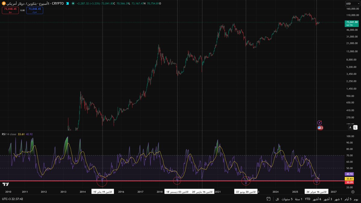Open the go-to-date calendar icon

(268, 199)
